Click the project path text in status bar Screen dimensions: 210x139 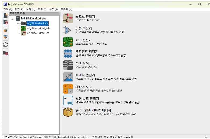coord(45,137)
